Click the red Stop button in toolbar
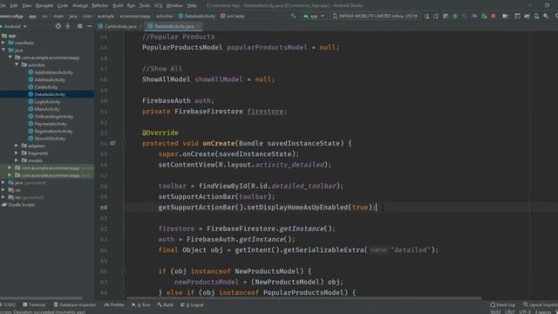This screenshot has width=558, height=314. pyautogui.click(x=493, y=16)
